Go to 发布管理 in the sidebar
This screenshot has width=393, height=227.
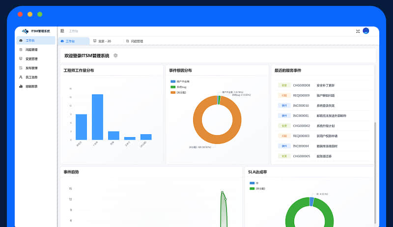(x=31, y=68)
